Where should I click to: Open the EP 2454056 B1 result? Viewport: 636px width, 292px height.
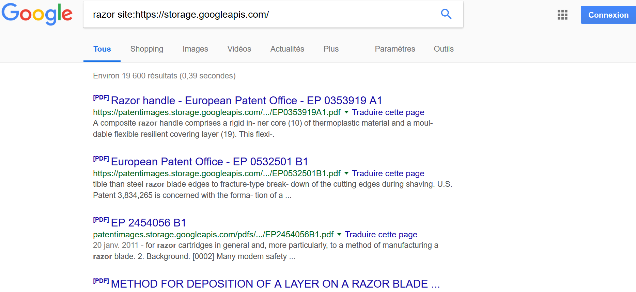[x=149, y=223]
